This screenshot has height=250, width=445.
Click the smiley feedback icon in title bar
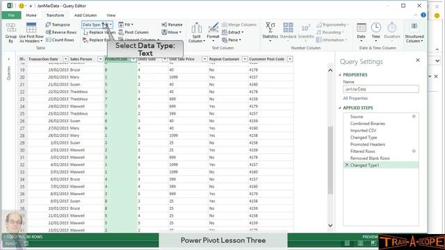click(22, 6)
